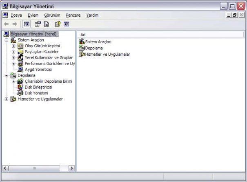The height and width of the screenshot is (182, 247).
Task: Open Disk Yönetimi in the tree
Action: click(x=36, y=93)
